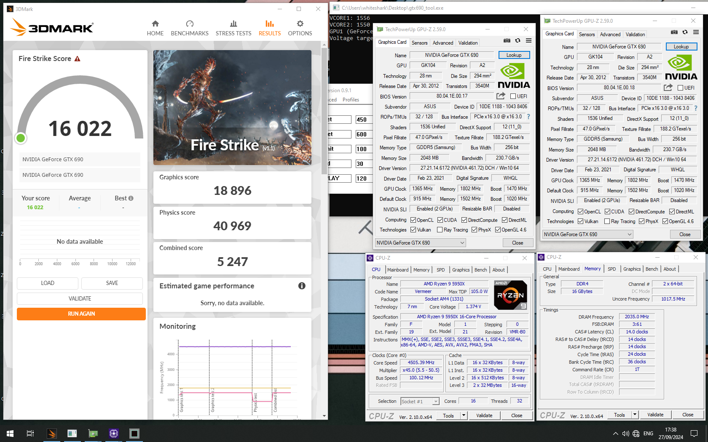Screen dimensions: 708x442
Task: Open 3DMark OPTIONS gear
Action: [x=300, y=28]
